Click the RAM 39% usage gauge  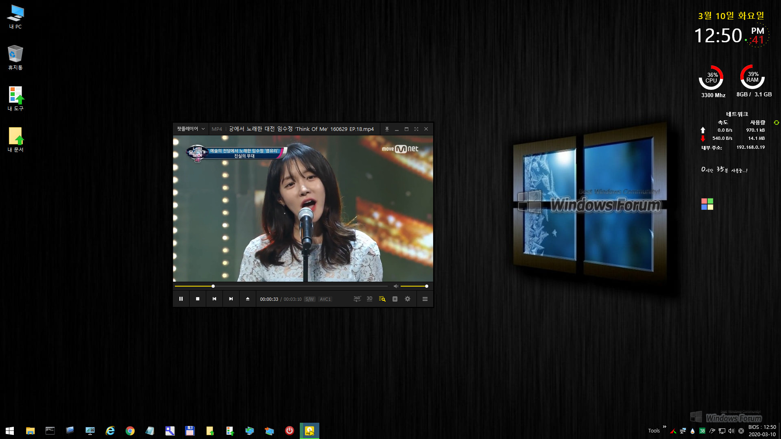[x=753, y=77]
